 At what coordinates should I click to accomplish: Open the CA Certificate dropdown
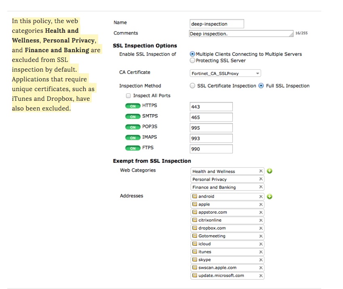226,73
